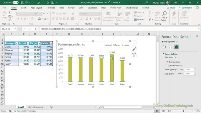Image resolution: width=201 pixels, height=113 pixels.
Task: Open the Chart Styles paintbrush button
Action: pyautogui.click(x=134, y=49)
